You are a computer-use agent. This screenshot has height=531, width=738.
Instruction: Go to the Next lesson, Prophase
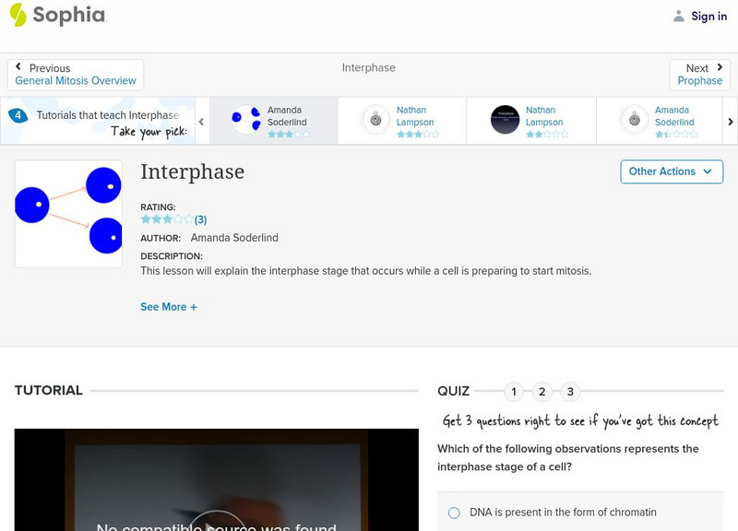pyautogui.click(x=699, y=75)
